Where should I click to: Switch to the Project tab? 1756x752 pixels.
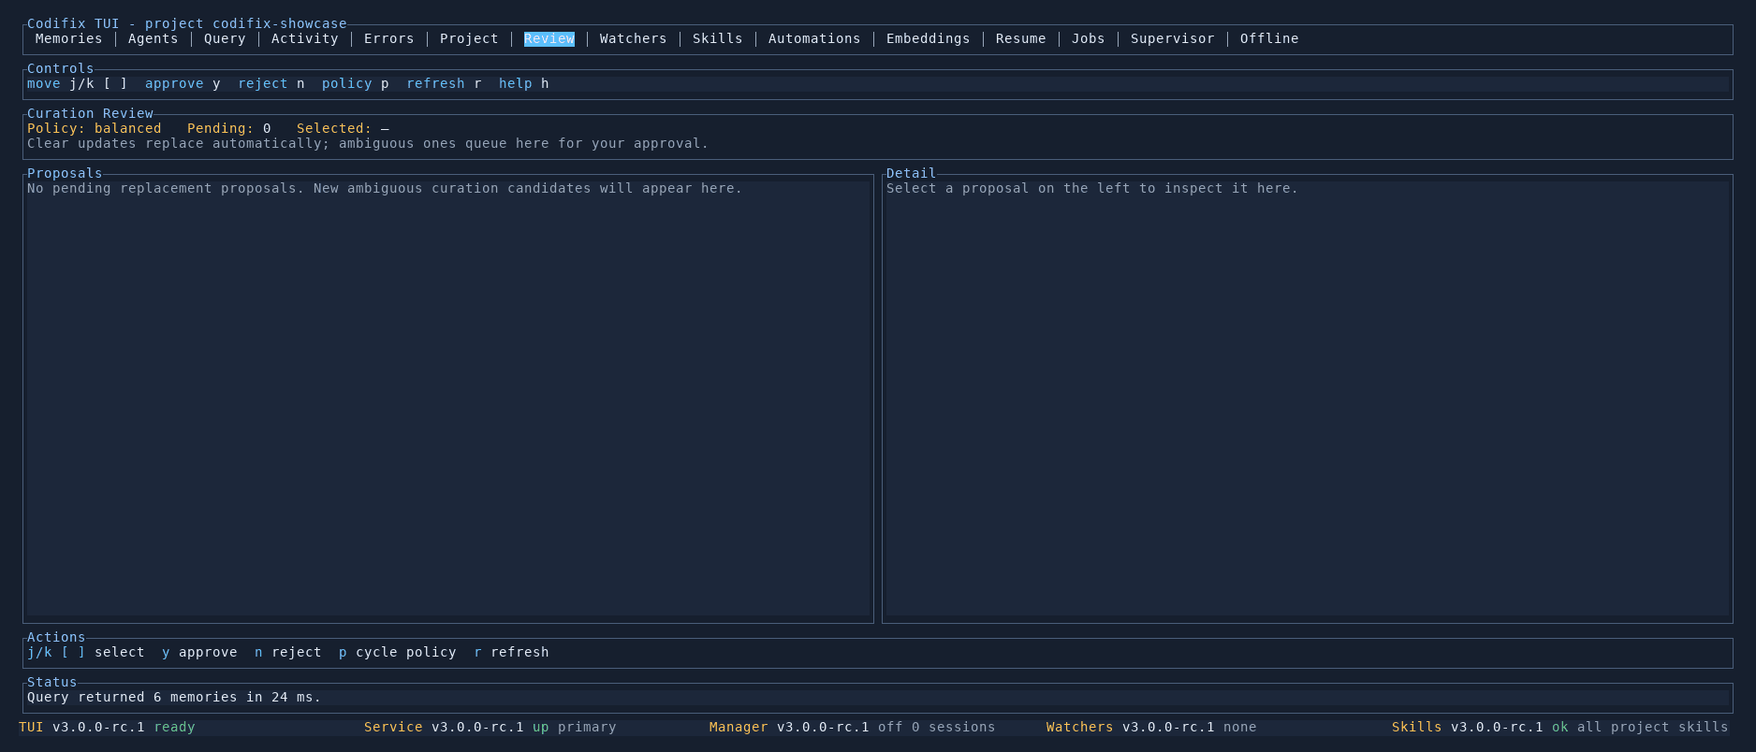(469, 38)
